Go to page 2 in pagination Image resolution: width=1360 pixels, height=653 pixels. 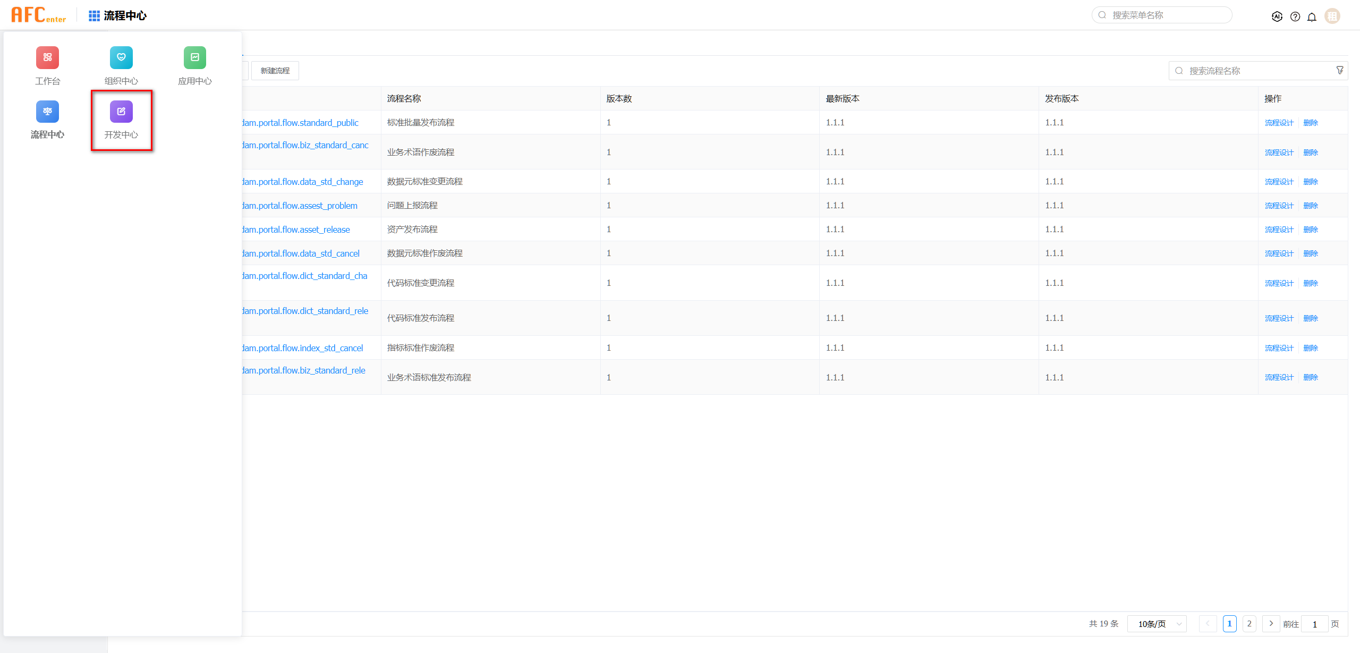click(x=1249, y=624)
